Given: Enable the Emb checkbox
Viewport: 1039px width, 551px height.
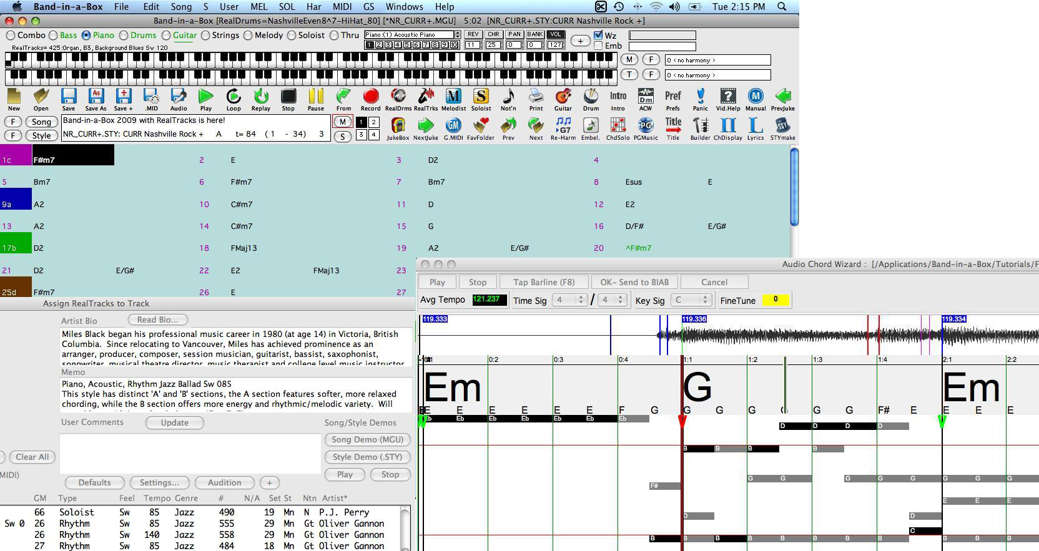Looking at the screenshot, I should [598, 46].
